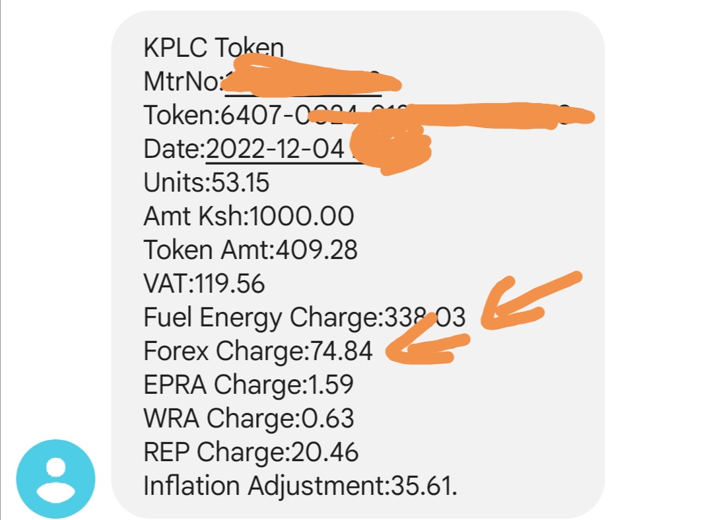Click the long orange stroke across the token
Viewport: 709px width, 520px height.
pos(452,116)
